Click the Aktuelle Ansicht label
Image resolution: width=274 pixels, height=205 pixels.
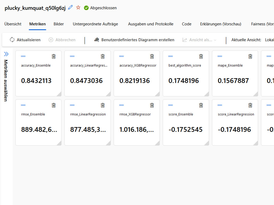246,40
